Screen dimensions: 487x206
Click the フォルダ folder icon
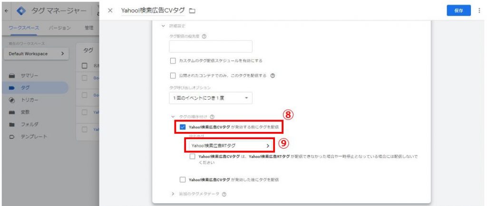[x=12, y=124]
